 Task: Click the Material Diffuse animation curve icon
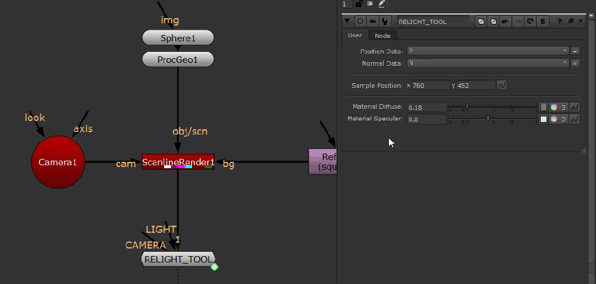(574, 107)
